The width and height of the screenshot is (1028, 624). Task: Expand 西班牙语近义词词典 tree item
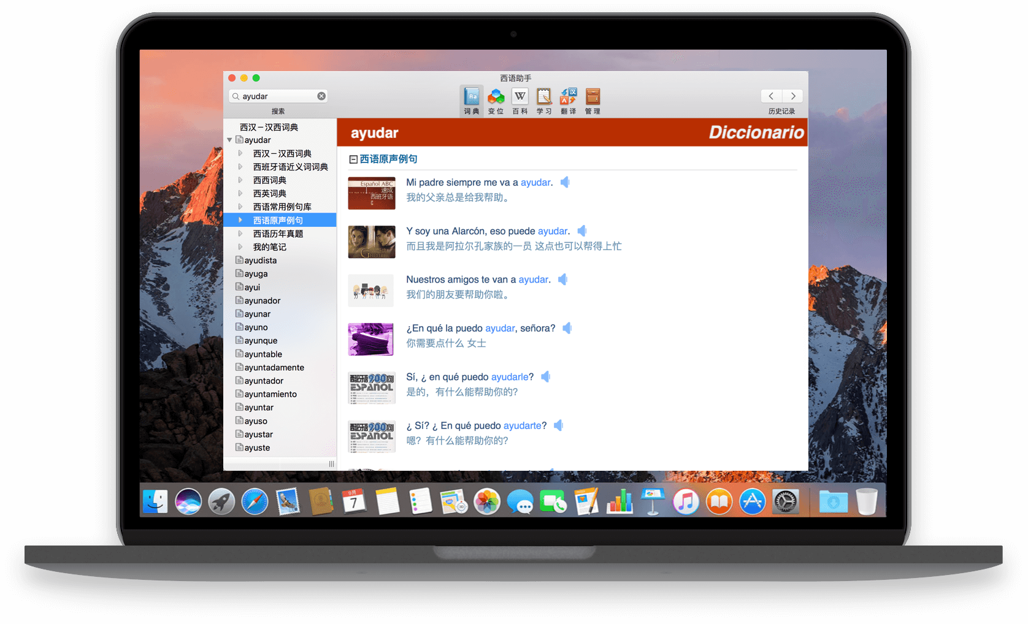[240, 167]
